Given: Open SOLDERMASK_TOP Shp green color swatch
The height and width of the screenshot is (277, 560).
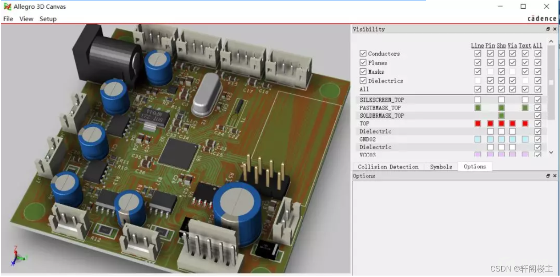Looking at the screenshot, I should [501, 116].
